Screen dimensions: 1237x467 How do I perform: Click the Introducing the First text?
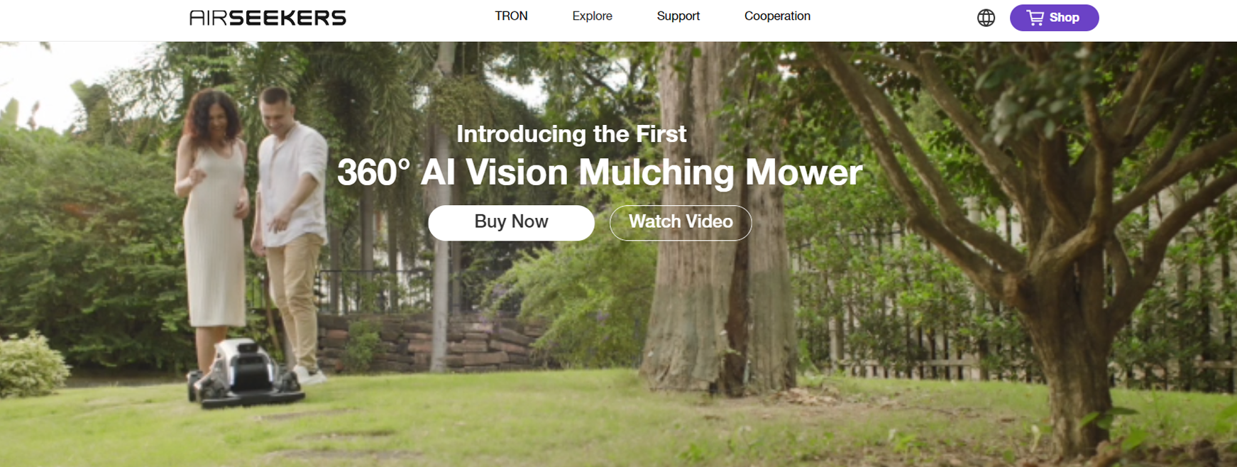(x=571, y=133)
